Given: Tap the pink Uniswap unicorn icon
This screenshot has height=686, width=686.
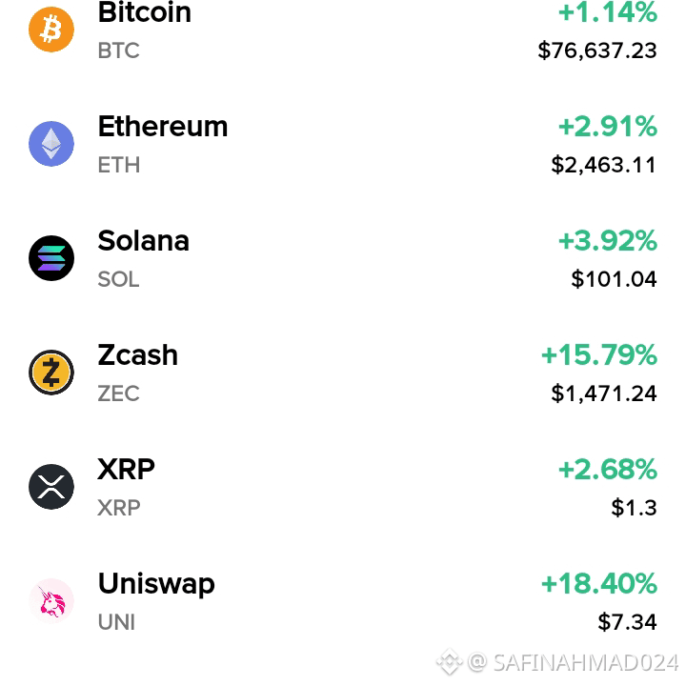Looking at the screenshot, I should pyautogui.click(x=51, y=600).
